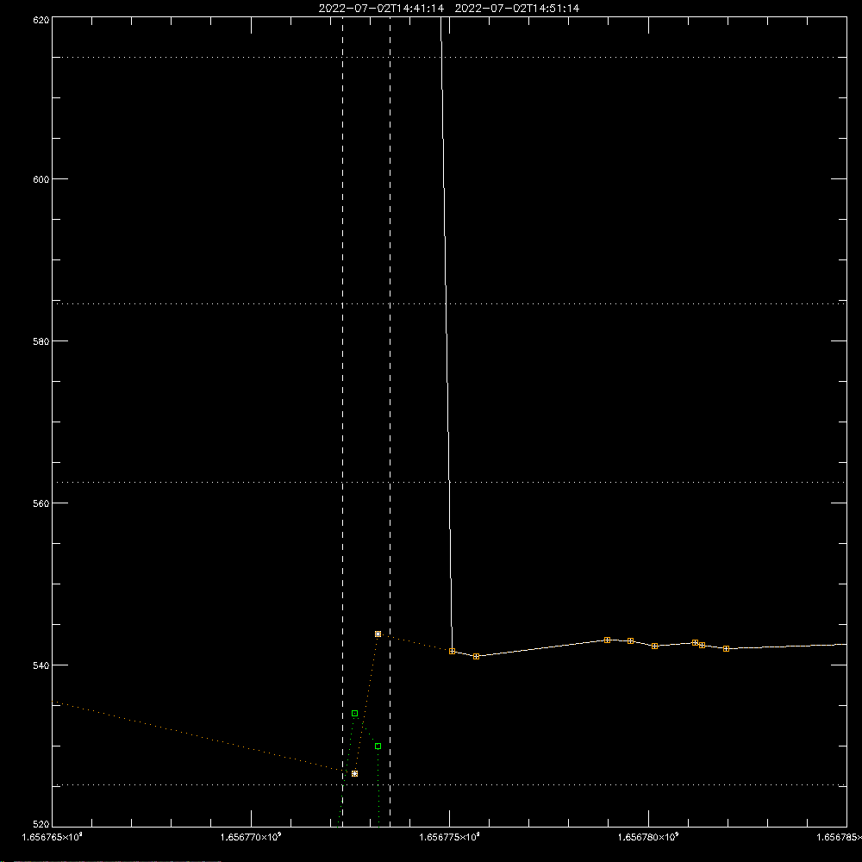The image size is (862, 862).
Task: Select the orange marker just after the steep line's base marker
Action: [476, 656]
